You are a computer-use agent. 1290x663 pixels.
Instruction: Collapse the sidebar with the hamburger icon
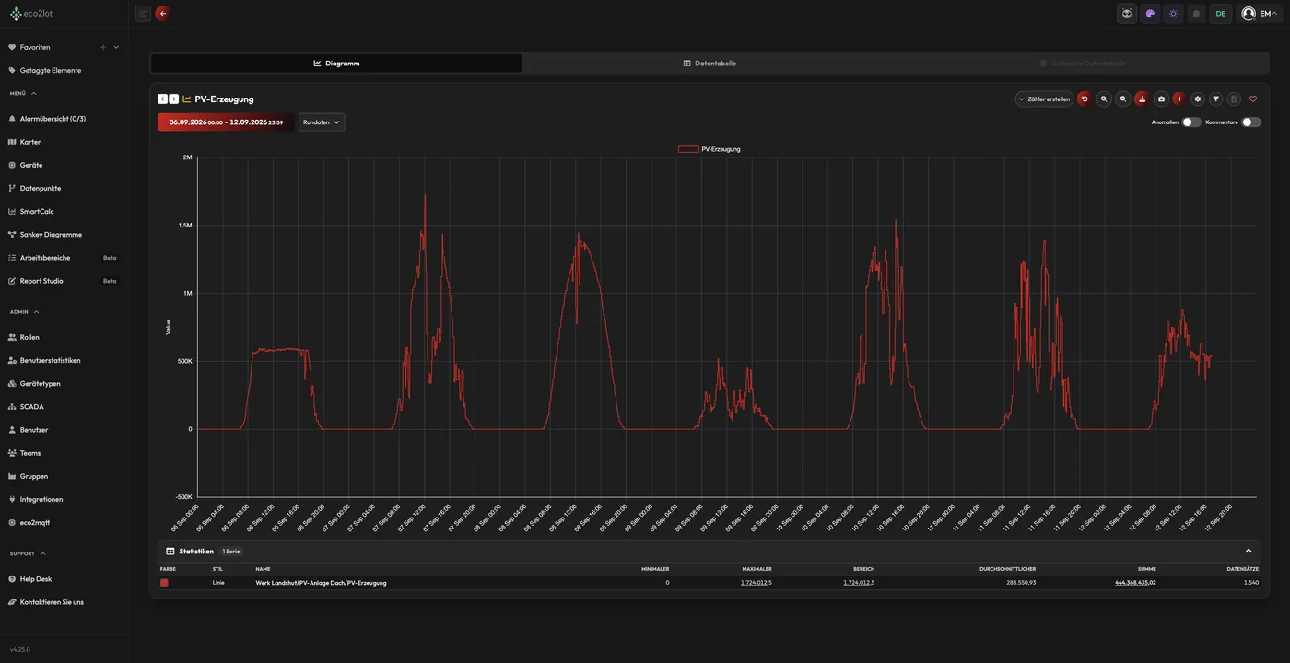tap(143, 13)
